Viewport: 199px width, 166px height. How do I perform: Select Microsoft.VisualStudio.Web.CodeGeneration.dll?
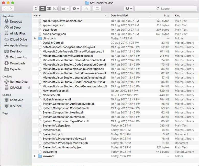coord(116,69)
